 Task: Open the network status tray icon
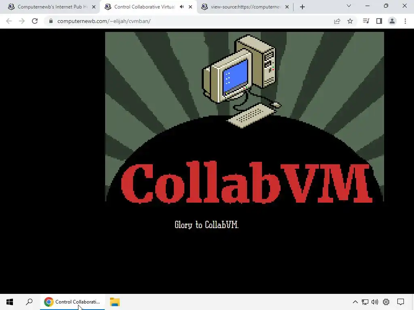[365, 302]
